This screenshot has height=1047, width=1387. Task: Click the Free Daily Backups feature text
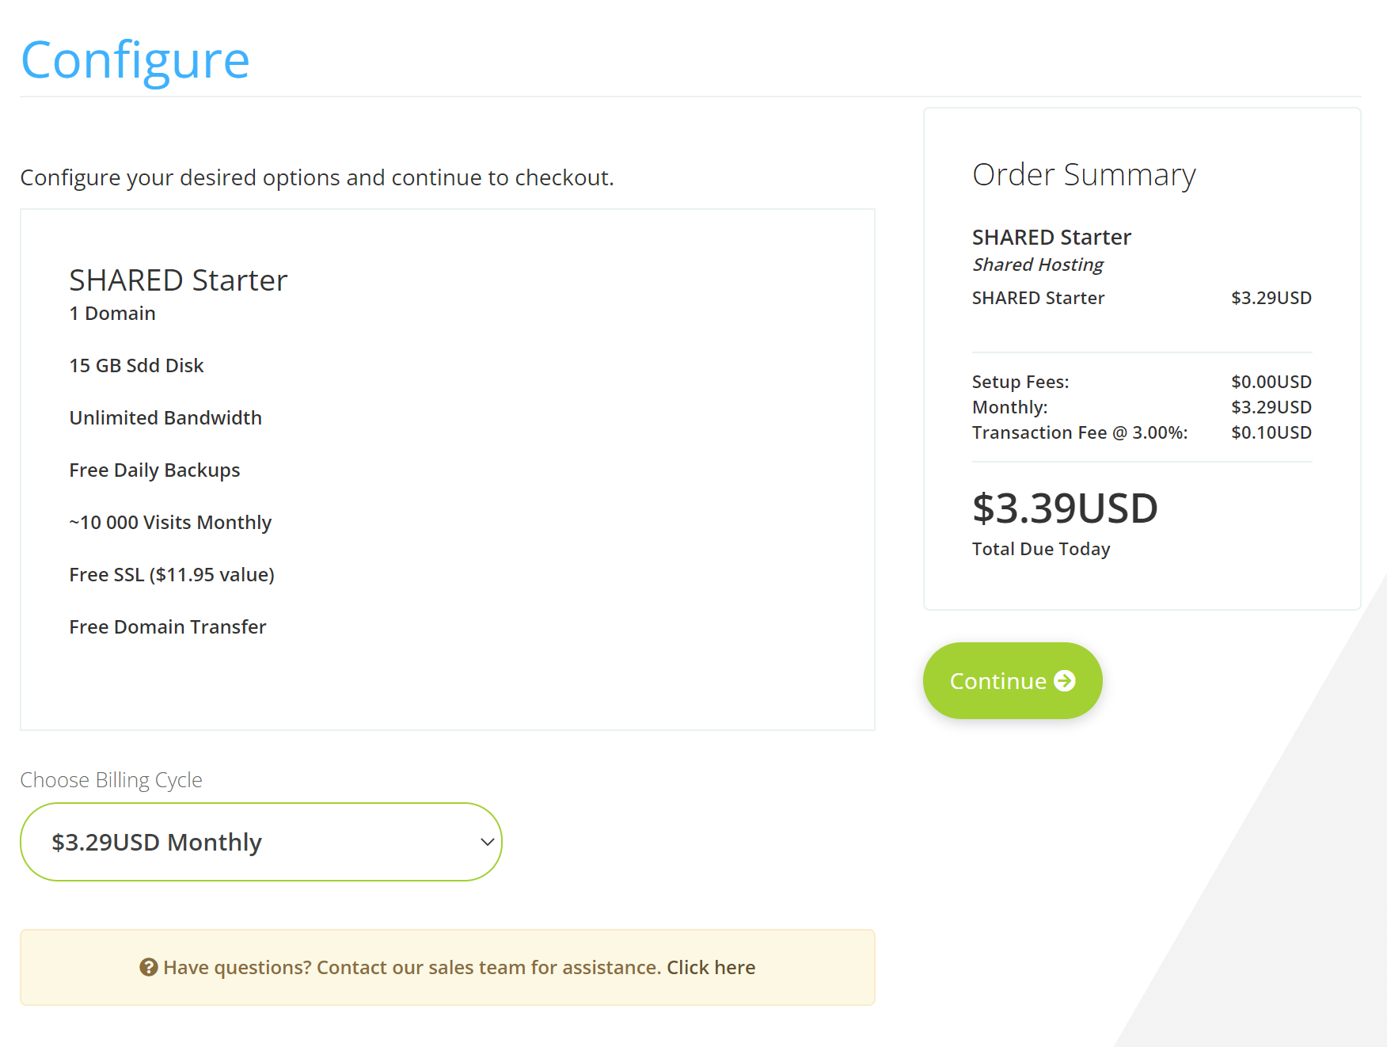[154, 470]
